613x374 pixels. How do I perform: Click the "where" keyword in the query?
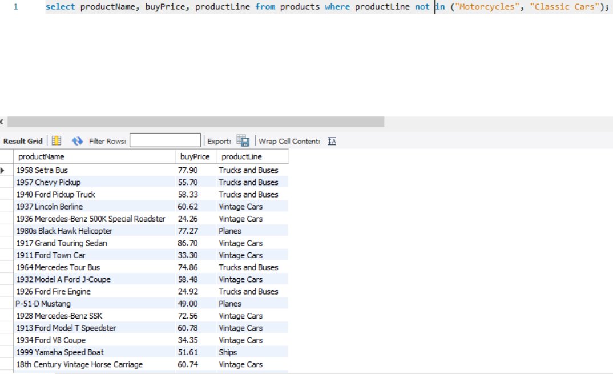tap(337, 7)
